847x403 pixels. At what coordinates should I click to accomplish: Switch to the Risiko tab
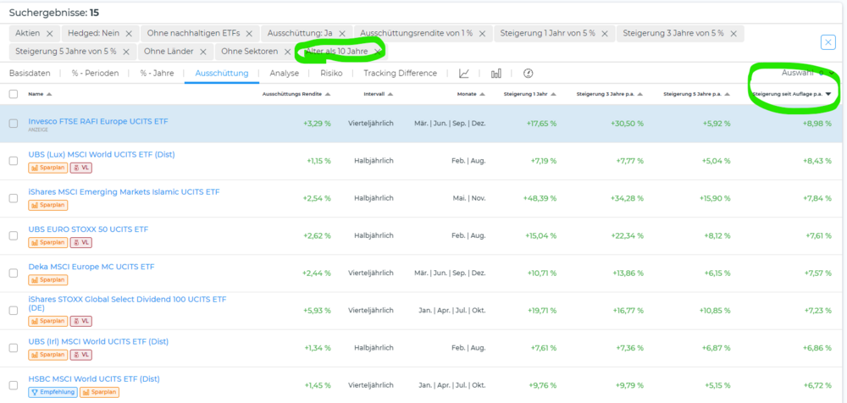point(331,74)
